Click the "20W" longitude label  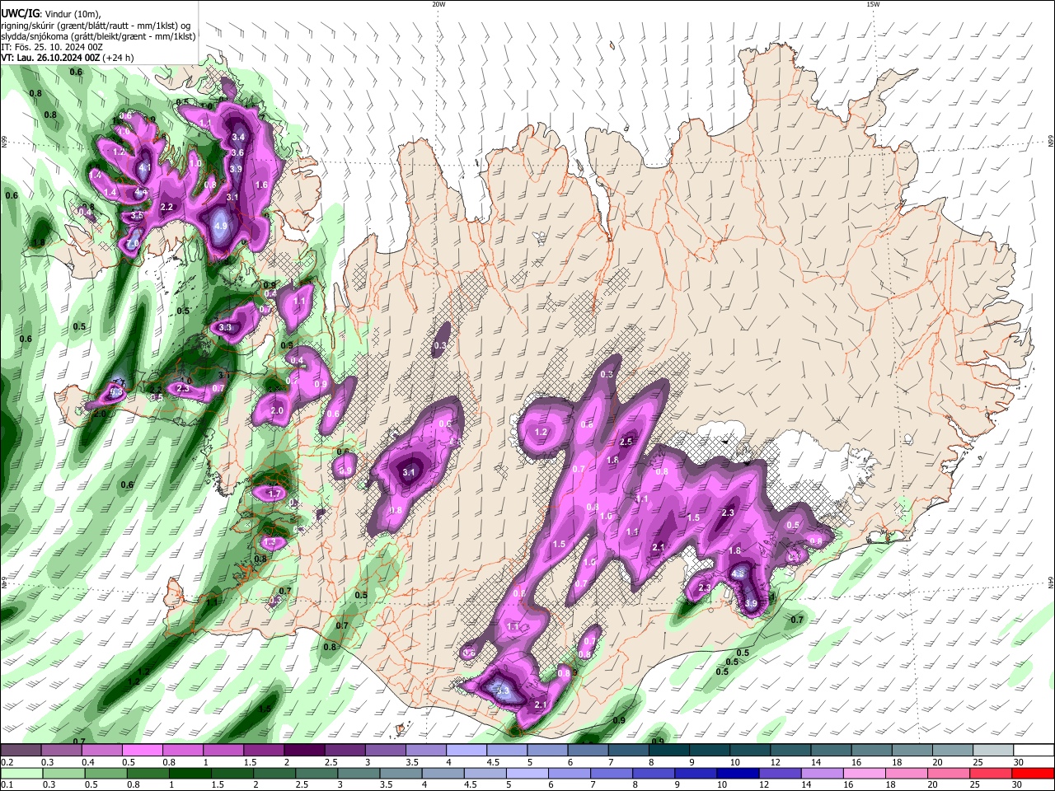pyautogui.click(x=438, y=4)
